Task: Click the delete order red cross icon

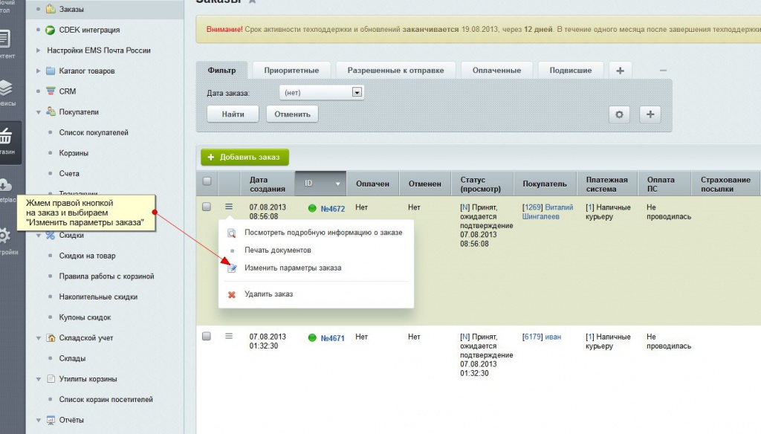Action: (x=231, y=294)
